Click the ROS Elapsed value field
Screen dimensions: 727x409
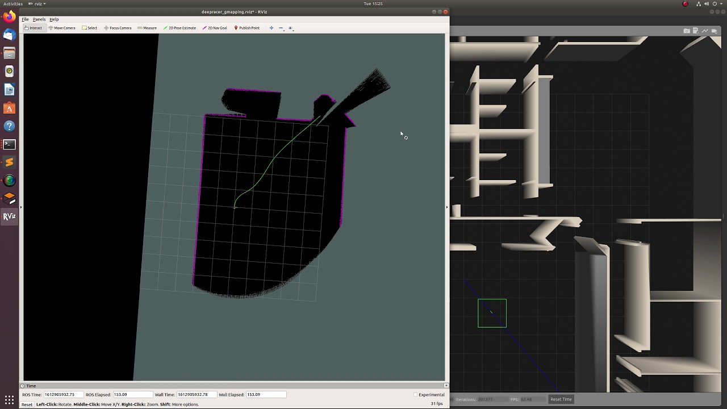(133, 394)
